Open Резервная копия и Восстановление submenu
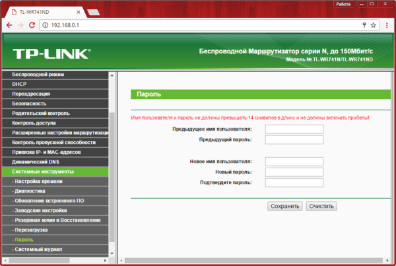Screen dimensions: 396x266 (x=55, y=220)
